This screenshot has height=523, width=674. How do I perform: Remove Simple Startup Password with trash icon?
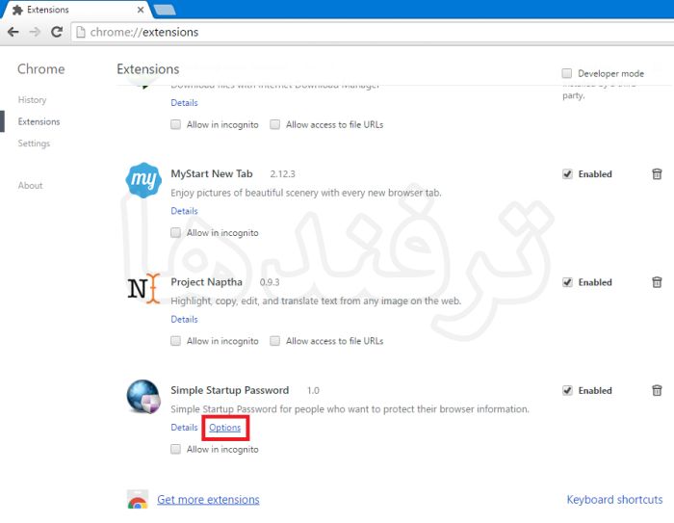(657, 390)
